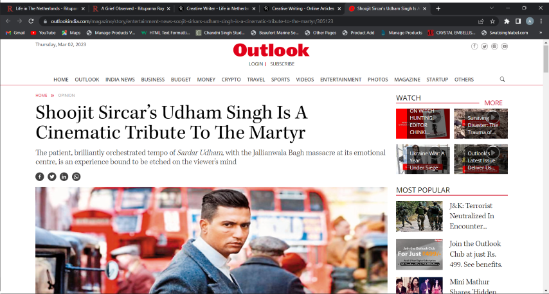Click the article hero image

click(212, 240)
